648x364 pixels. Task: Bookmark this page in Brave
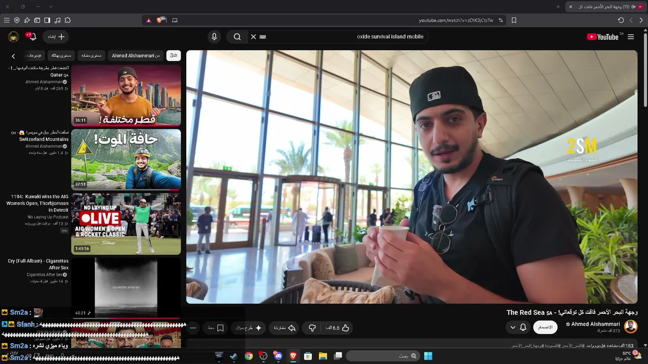[514, 20]
